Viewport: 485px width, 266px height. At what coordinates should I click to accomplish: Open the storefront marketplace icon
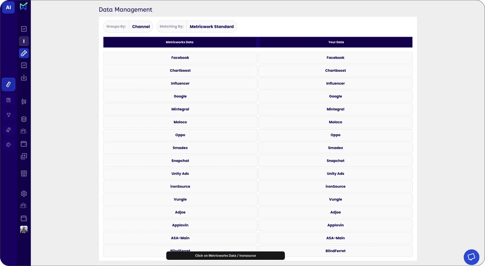(x=24, y=174)
